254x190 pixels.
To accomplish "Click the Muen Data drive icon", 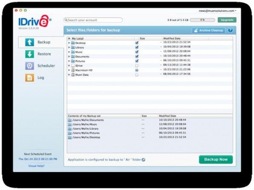I will 73,75.
